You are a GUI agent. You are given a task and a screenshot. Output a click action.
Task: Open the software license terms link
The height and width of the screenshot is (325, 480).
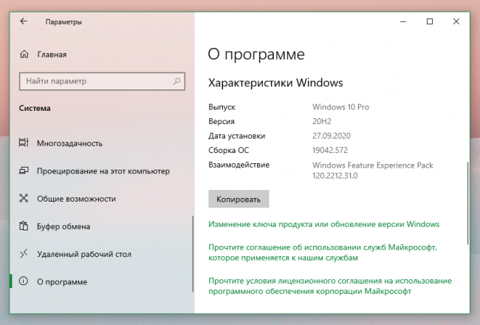click(330, 286)
